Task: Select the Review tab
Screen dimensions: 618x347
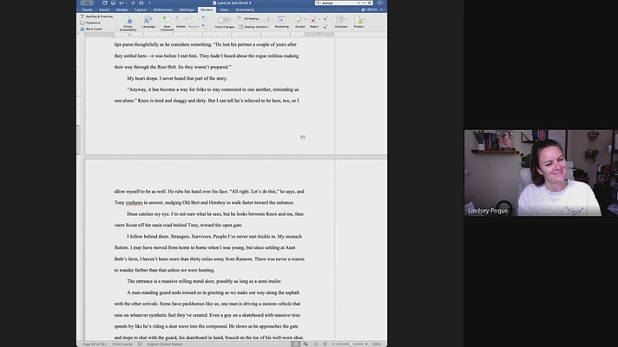Action: coord(207,10)
